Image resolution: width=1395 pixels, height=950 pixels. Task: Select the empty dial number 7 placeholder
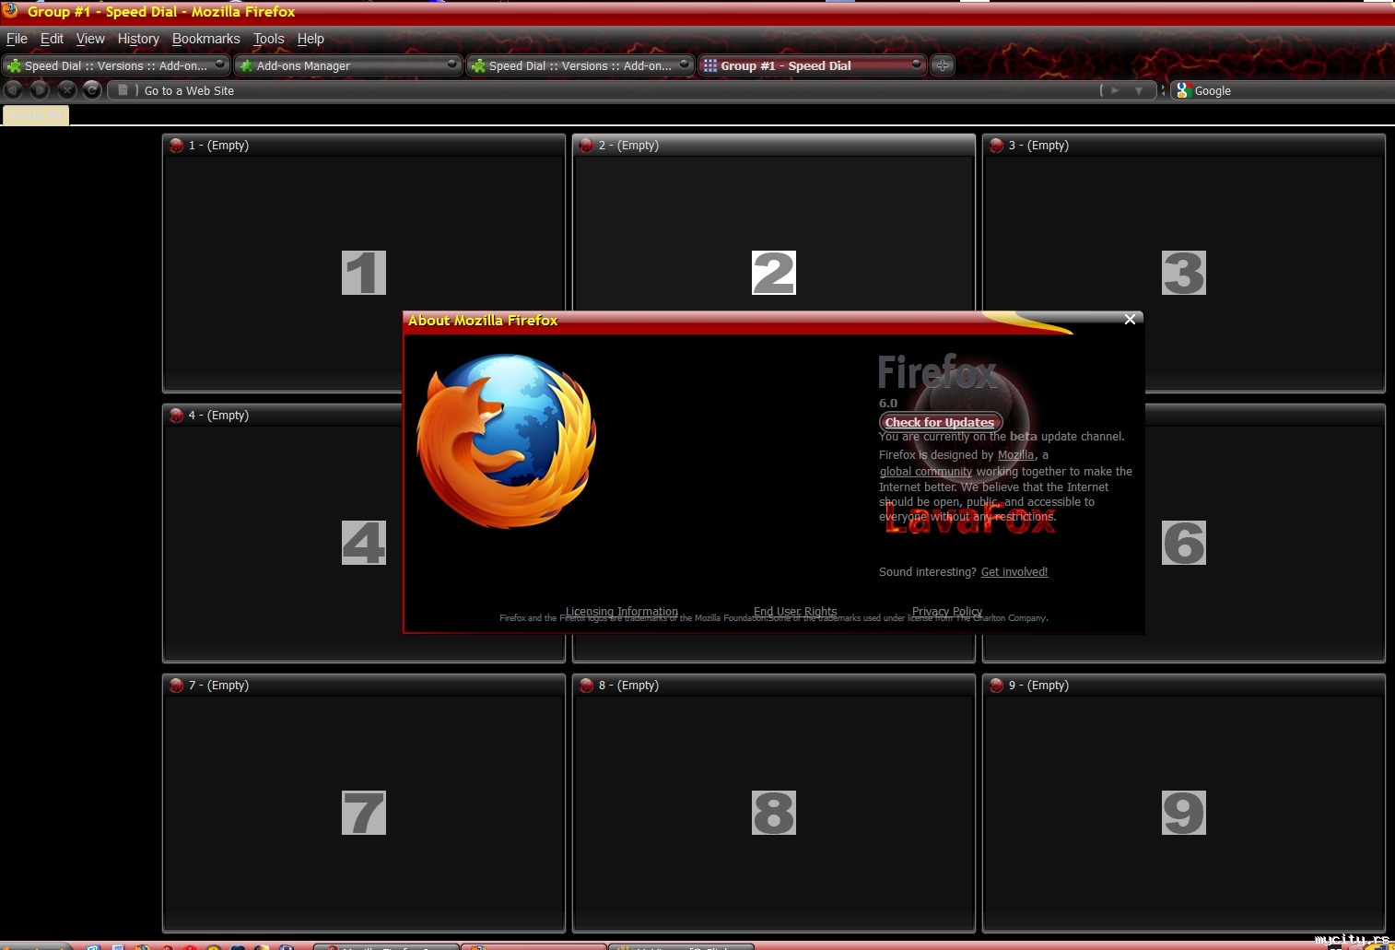click(x=364, y=813)
